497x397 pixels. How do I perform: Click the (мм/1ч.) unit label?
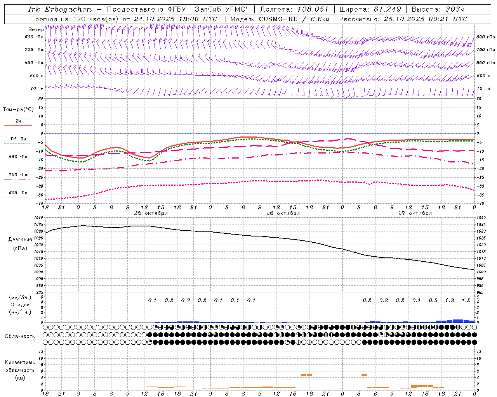pyautogui.click(x=20, y=312)
